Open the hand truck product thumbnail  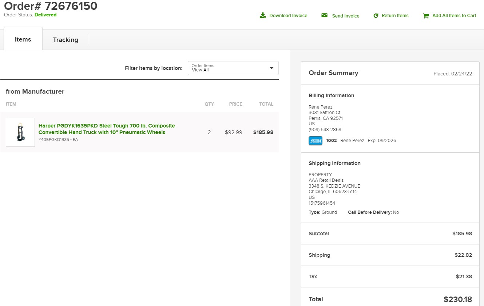[x=20, y=132]
